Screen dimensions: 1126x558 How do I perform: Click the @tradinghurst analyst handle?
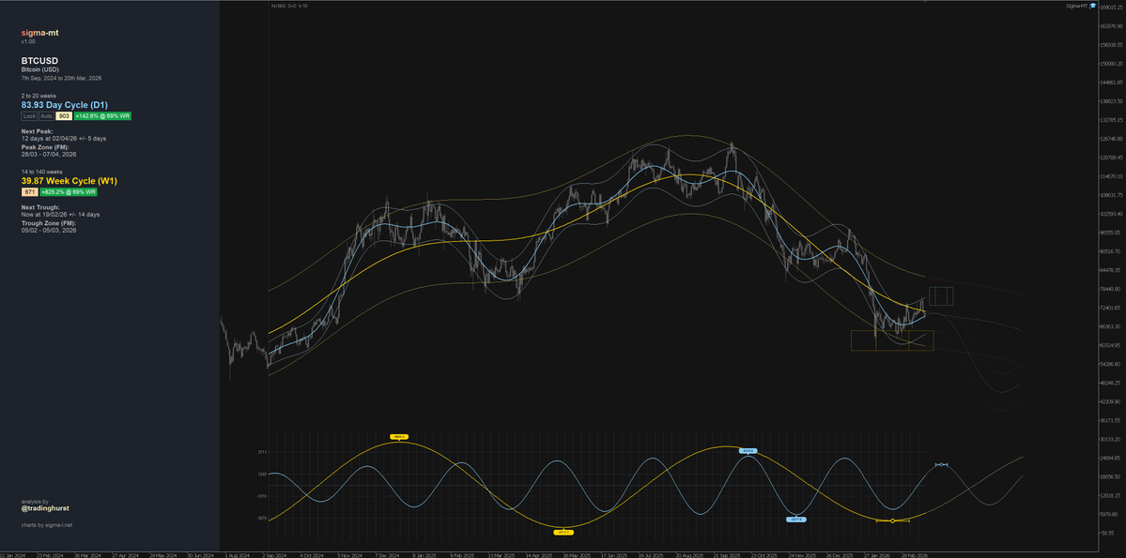[45, 508]
